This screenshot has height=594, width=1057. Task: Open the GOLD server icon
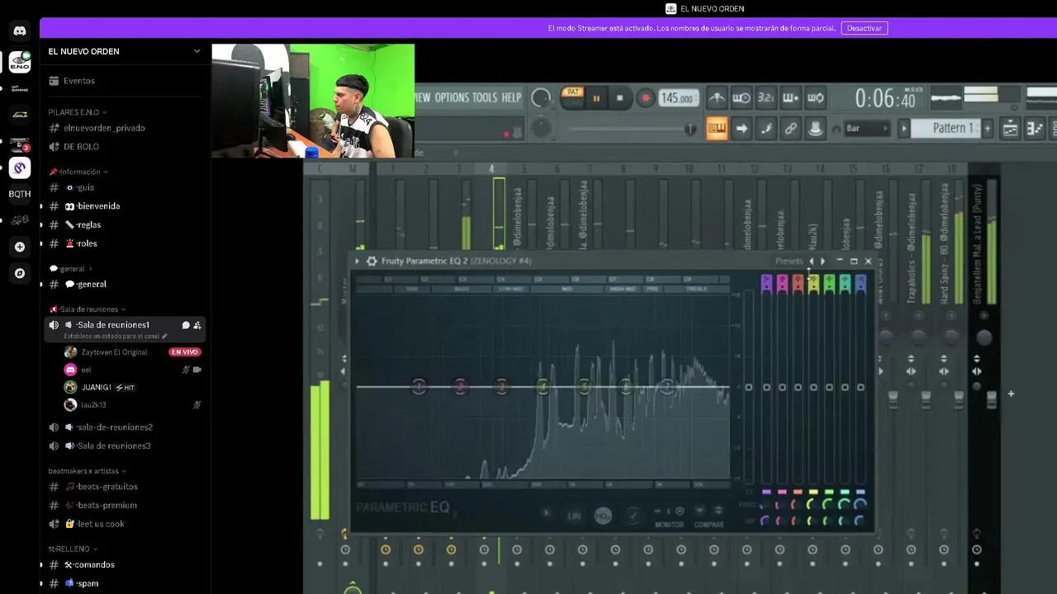pos(20,115)
